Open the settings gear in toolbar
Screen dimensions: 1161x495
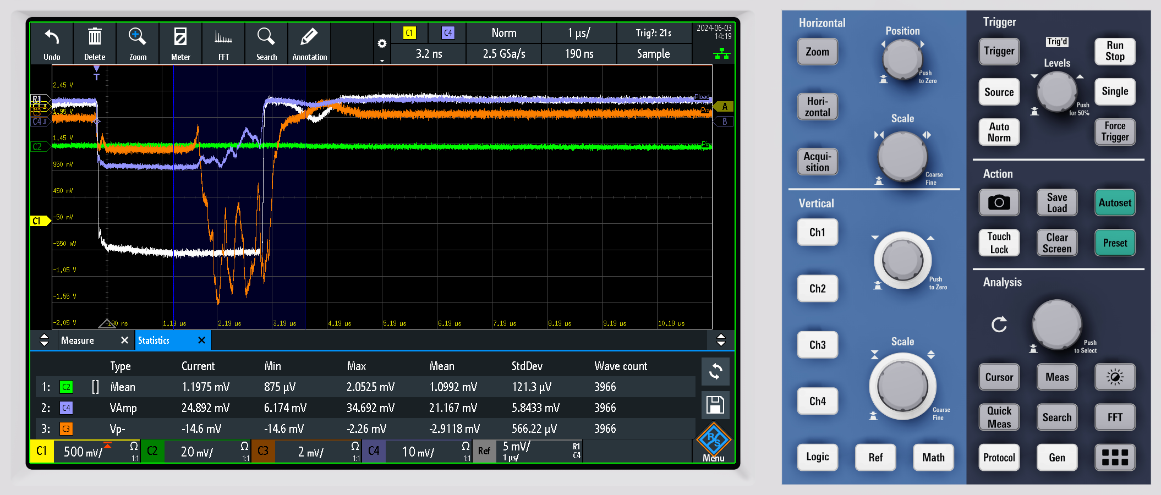pyautogui.click(x=382, y=44)
